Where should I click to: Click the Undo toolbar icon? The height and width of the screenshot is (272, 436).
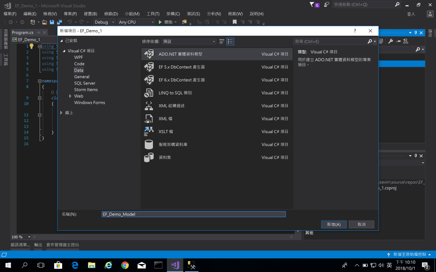(x=69, y=22)
